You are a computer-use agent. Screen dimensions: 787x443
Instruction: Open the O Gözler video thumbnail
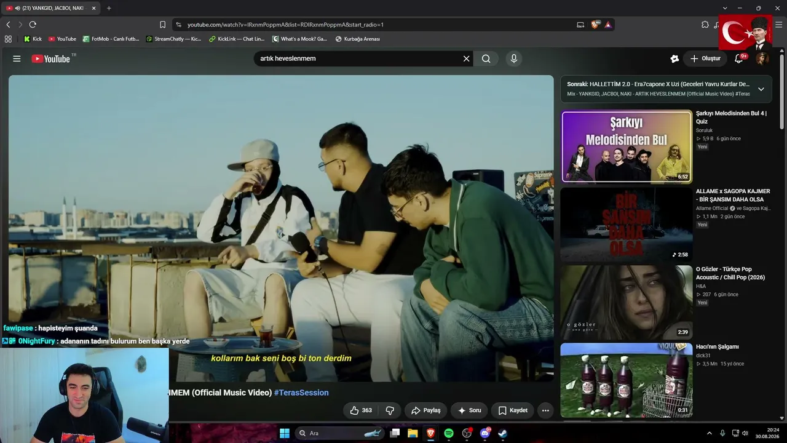pos(627,302)
